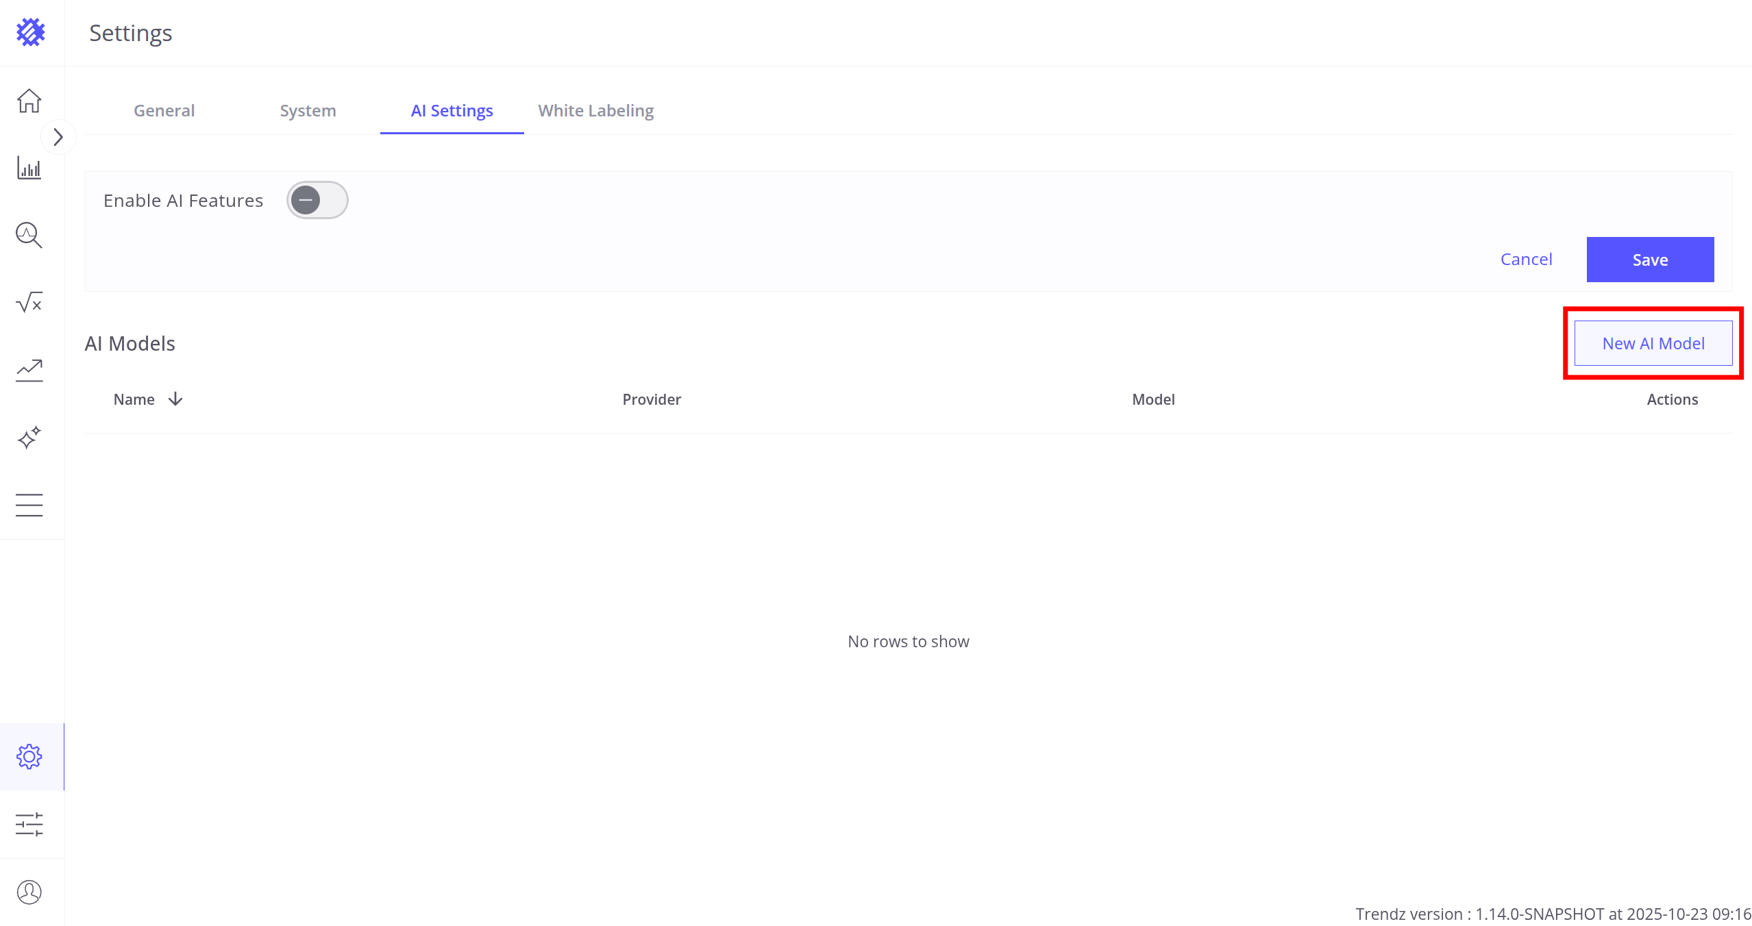Screen dimensions: 1752x926
Task: Click the Settings gear sidebar icon
Action: tap(29, 757)
